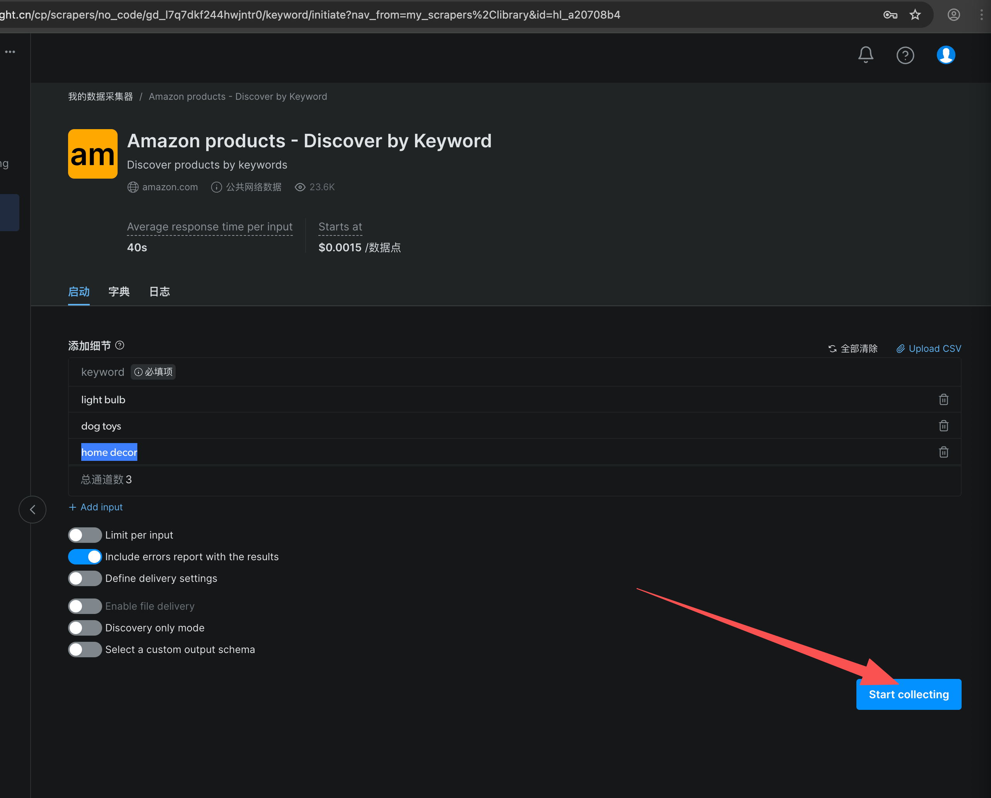Screen dimensions: 991x798
Task: Expand the sidebar three-dots menu
Action: click(x=10, y=52)
